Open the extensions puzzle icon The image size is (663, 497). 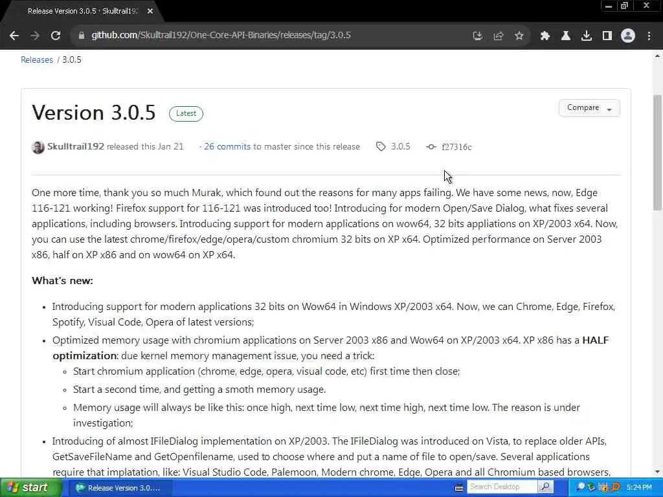(x=545, y=36)
